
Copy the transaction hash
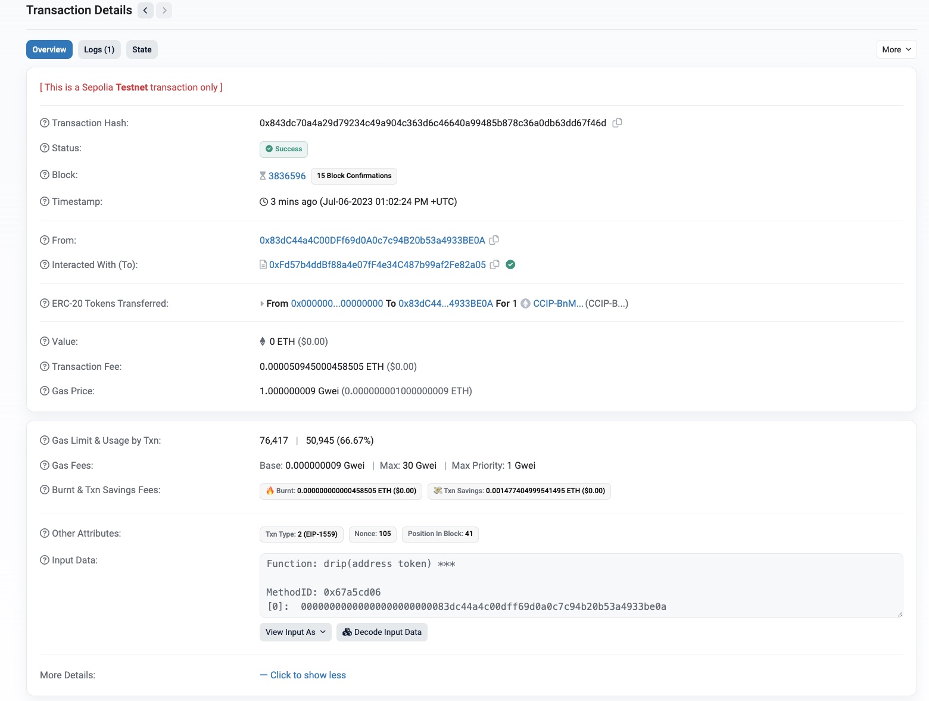pos(617,123)
